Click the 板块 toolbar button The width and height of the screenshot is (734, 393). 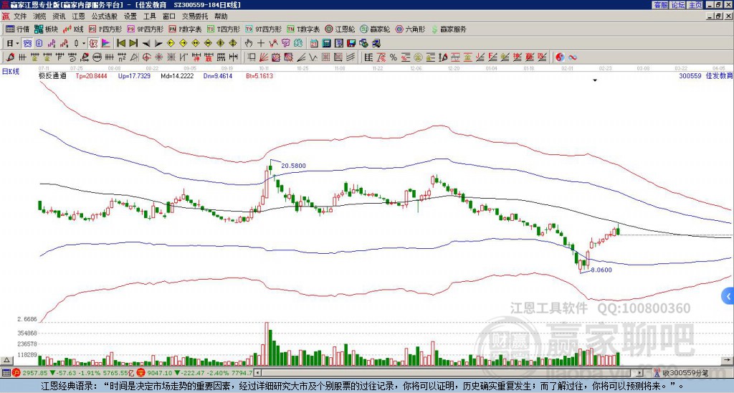(x=47, y=29)
